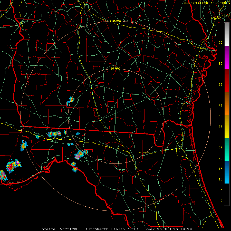Click the legend value "75"
The width and height of the screenshot is (231, 231).
(x=220, y=43)
